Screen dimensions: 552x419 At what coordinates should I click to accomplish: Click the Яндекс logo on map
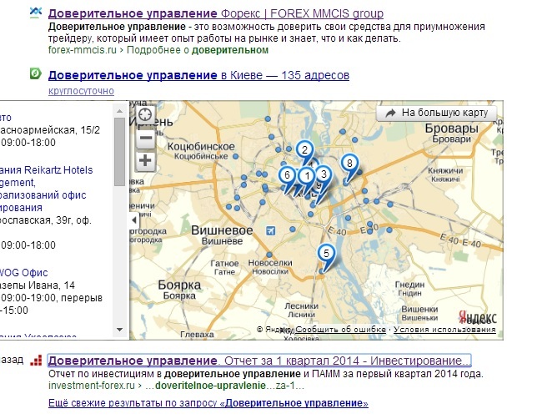[478, 317]
